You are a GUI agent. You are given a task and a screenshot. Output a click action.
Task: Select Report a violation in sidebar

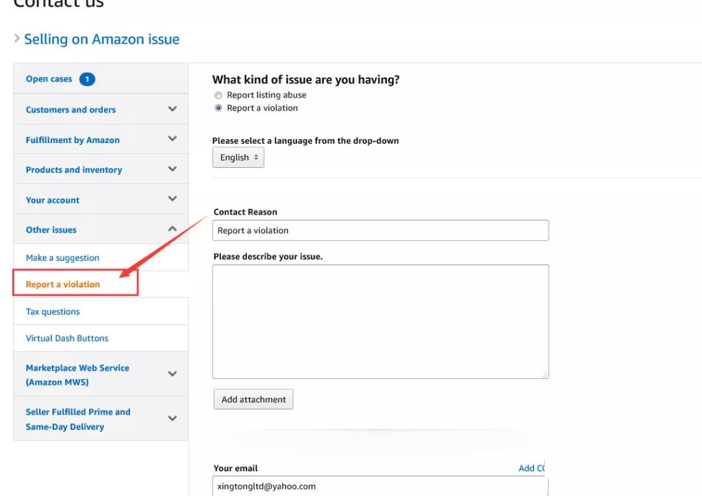[62, 284]
